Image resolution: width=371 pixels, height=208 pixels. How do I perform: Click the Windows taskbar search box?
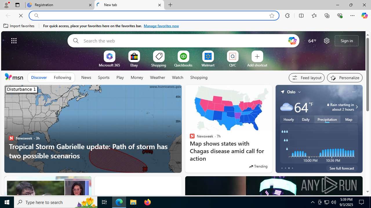click(x=55, y=202)
